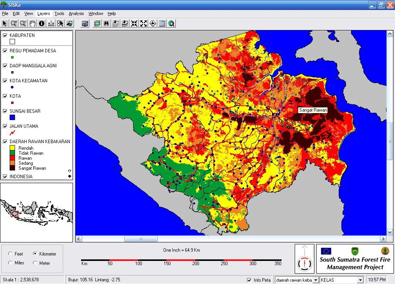395x284 pixels.
Task: Open the Analysis menu
Action: 76,13
